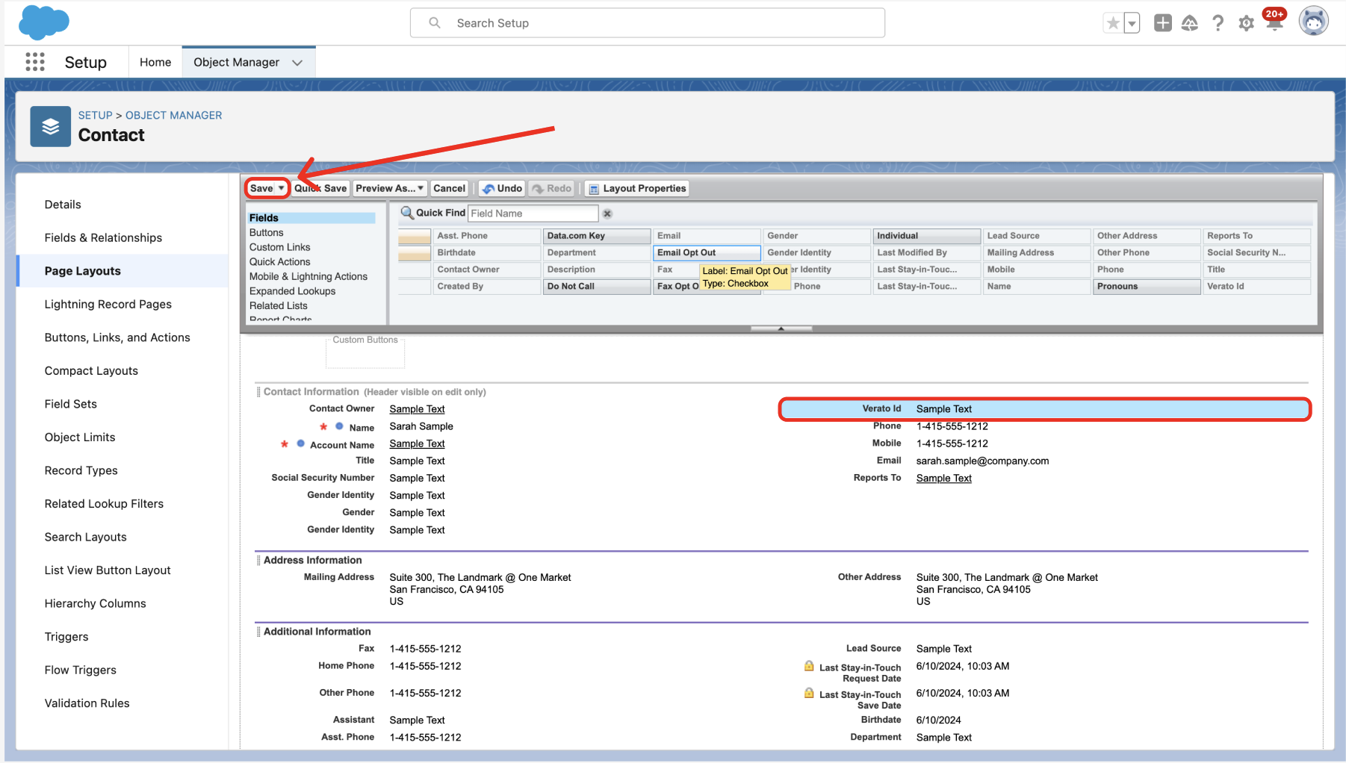Open the Favorites star icon
This screenshot has height=763, width=1346.
[1113, 23]
